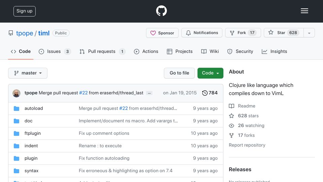Viewport: 323px width, 182px height.
Task: Click '10 years ago' in the ftplugin row
Action: [x=204, y=133]
